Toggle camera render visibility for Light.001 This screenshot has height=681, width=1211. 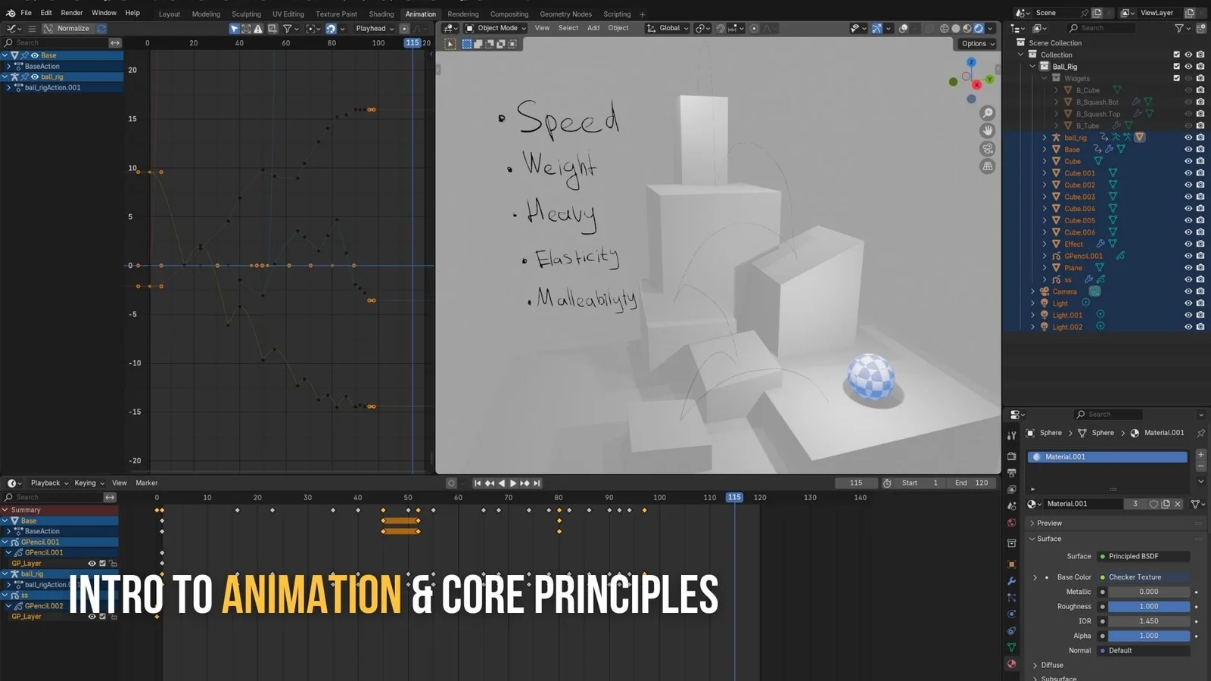coord(1199,315)
